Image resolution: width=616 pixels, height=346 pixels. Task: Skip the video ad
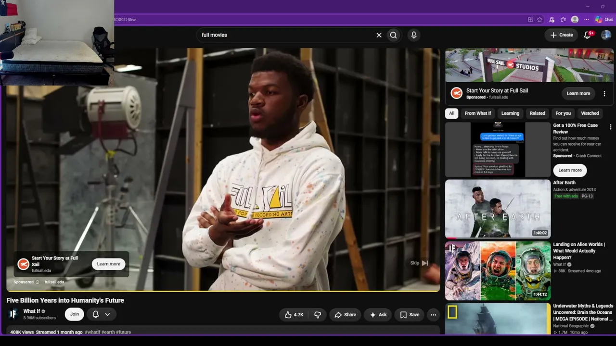click(419, 263)
